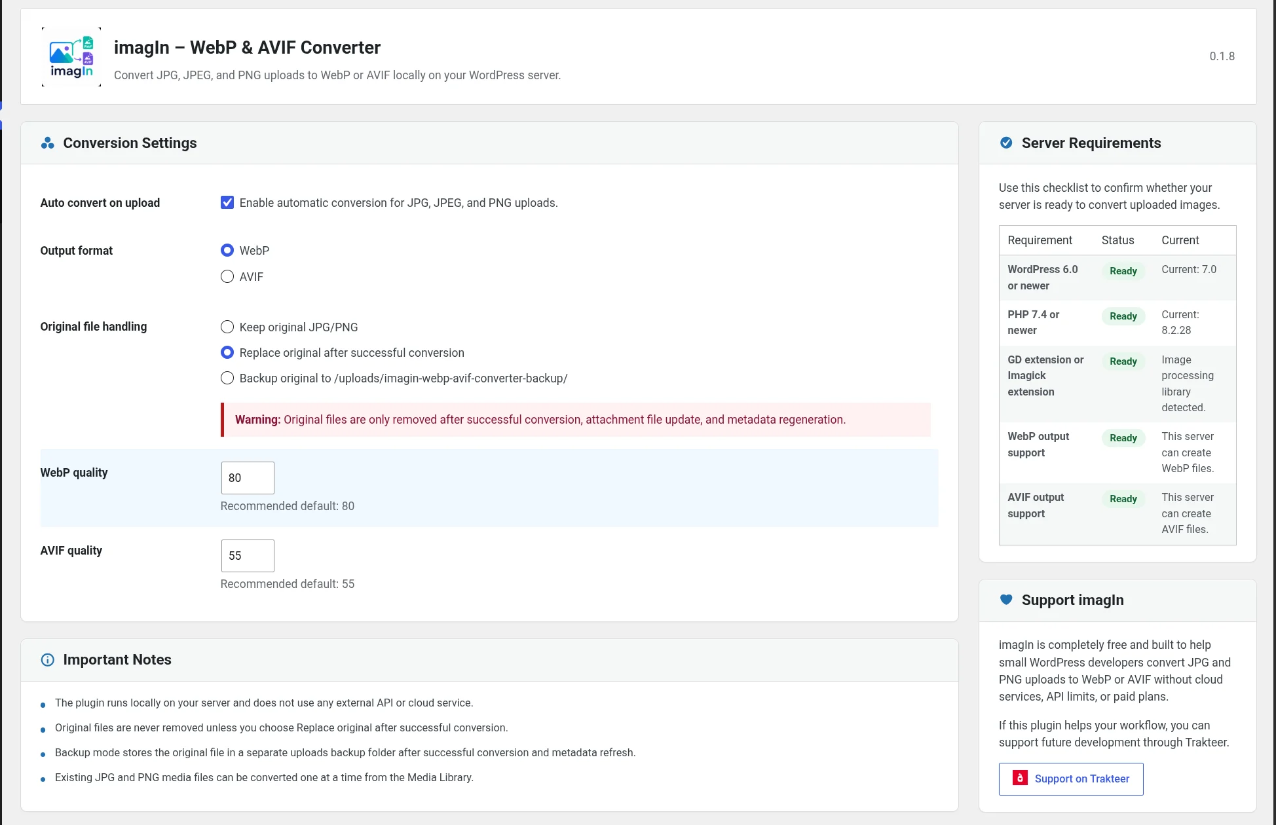Click the AVIF quality input field
This screenshot has width=1276, height=825.
pyautogui.click(x=248, y=556)
